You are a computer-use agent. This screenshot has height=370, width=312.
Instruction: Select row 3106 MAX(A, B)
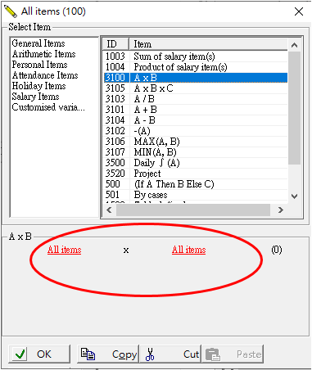pyautogui.click(x=196, y=142)
